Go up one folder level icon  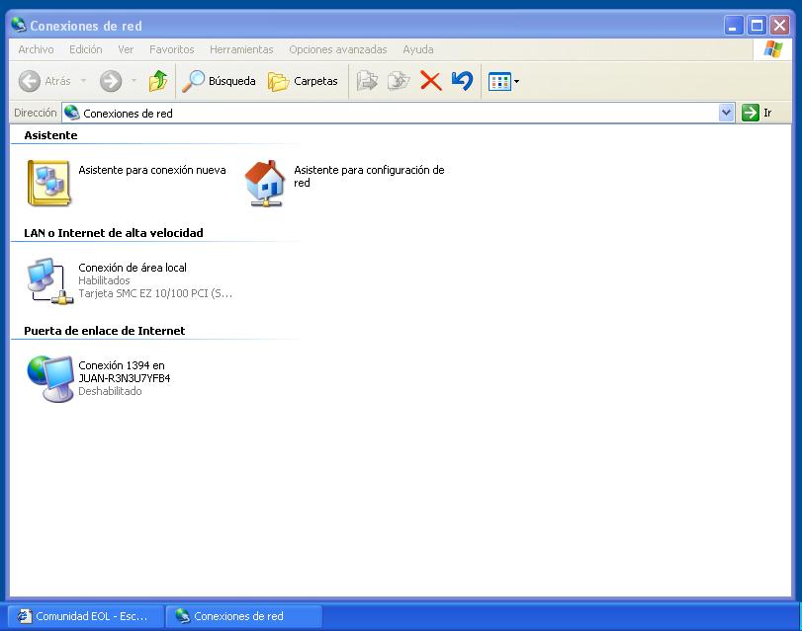click(x=158, y=81)
